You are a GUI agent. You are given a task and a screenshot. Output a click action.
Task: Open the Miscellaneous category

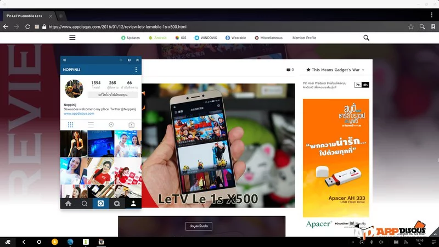[x=268, y=38]
